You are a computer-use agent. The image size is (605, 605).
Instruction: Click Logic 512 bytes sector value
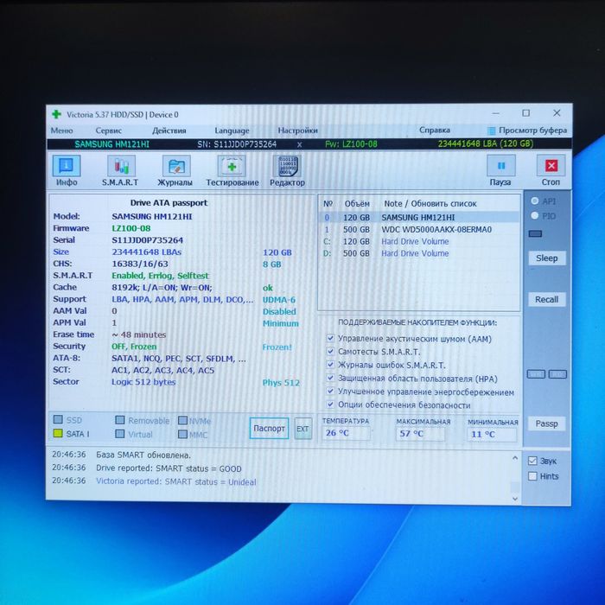click(x=143, y=382)
